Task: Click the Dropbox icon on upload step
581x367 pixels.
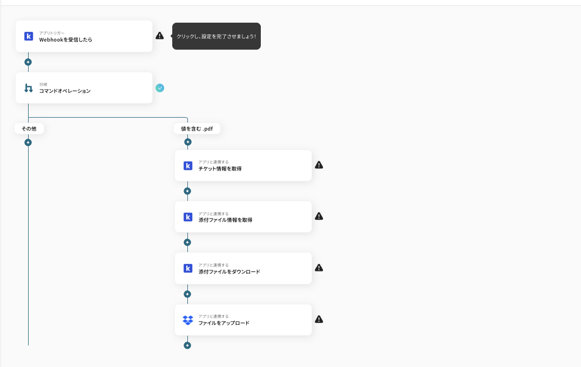Action: 188,320
